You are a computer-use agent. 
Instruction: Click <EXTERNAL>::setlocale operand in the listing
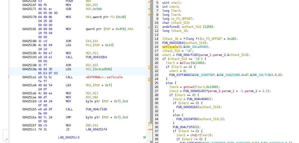coord(104,77)
